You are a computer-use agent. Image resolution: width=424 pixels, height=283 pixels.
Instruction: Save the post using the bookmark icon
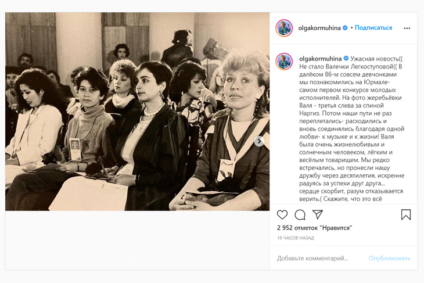pos(406,214)
